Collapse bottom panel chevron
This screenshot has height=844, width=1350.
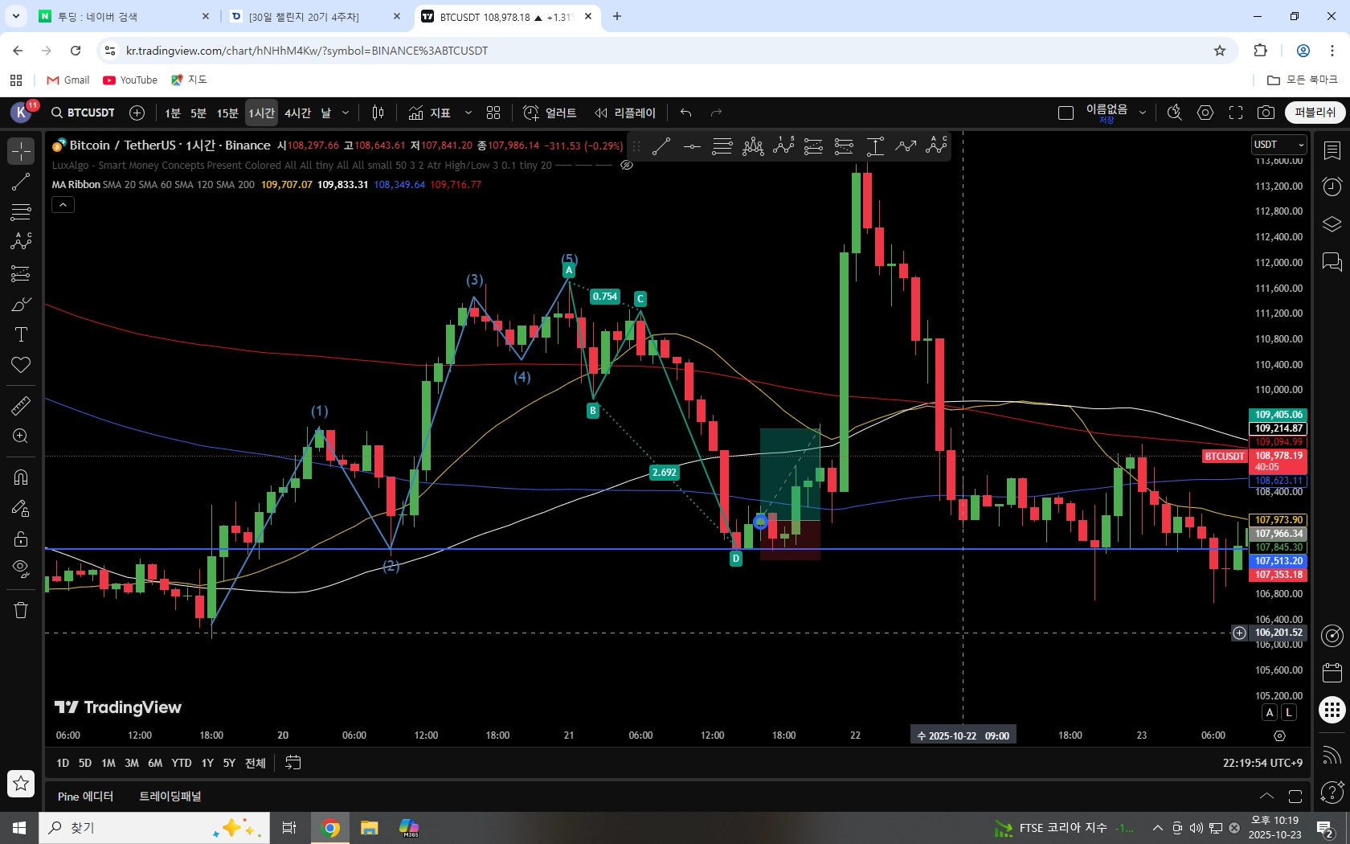pos(1266,797)
